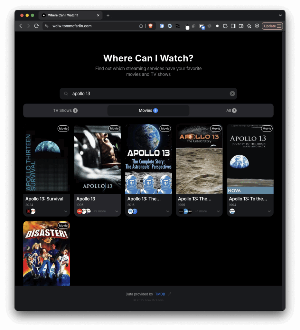
Task: Click the Netflix icon on Apollo 13: Survival
Action: (x=28, y=211)
